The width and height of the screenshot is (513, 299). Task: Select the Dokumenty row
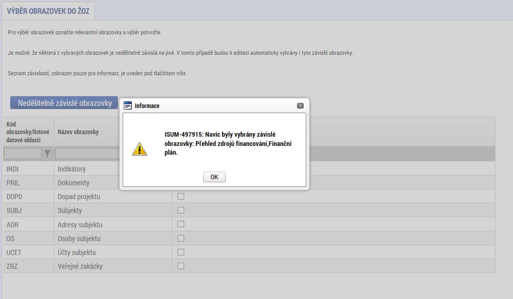249,183
